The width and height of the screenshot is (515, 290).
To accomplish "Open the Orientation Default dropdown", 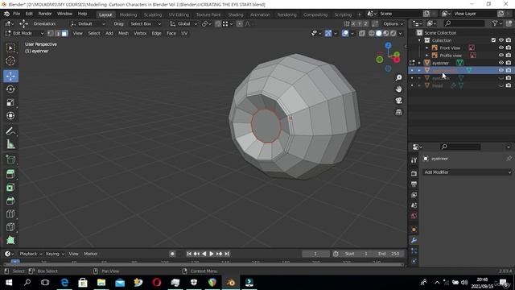I will [88, 23].
